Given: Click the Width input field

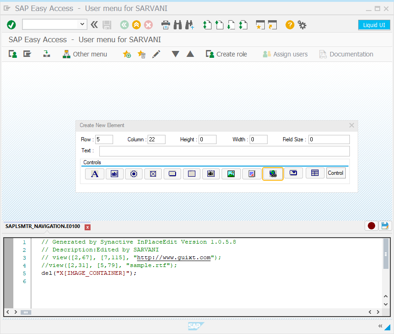Looking at the screenshot, I should point(258,139).
